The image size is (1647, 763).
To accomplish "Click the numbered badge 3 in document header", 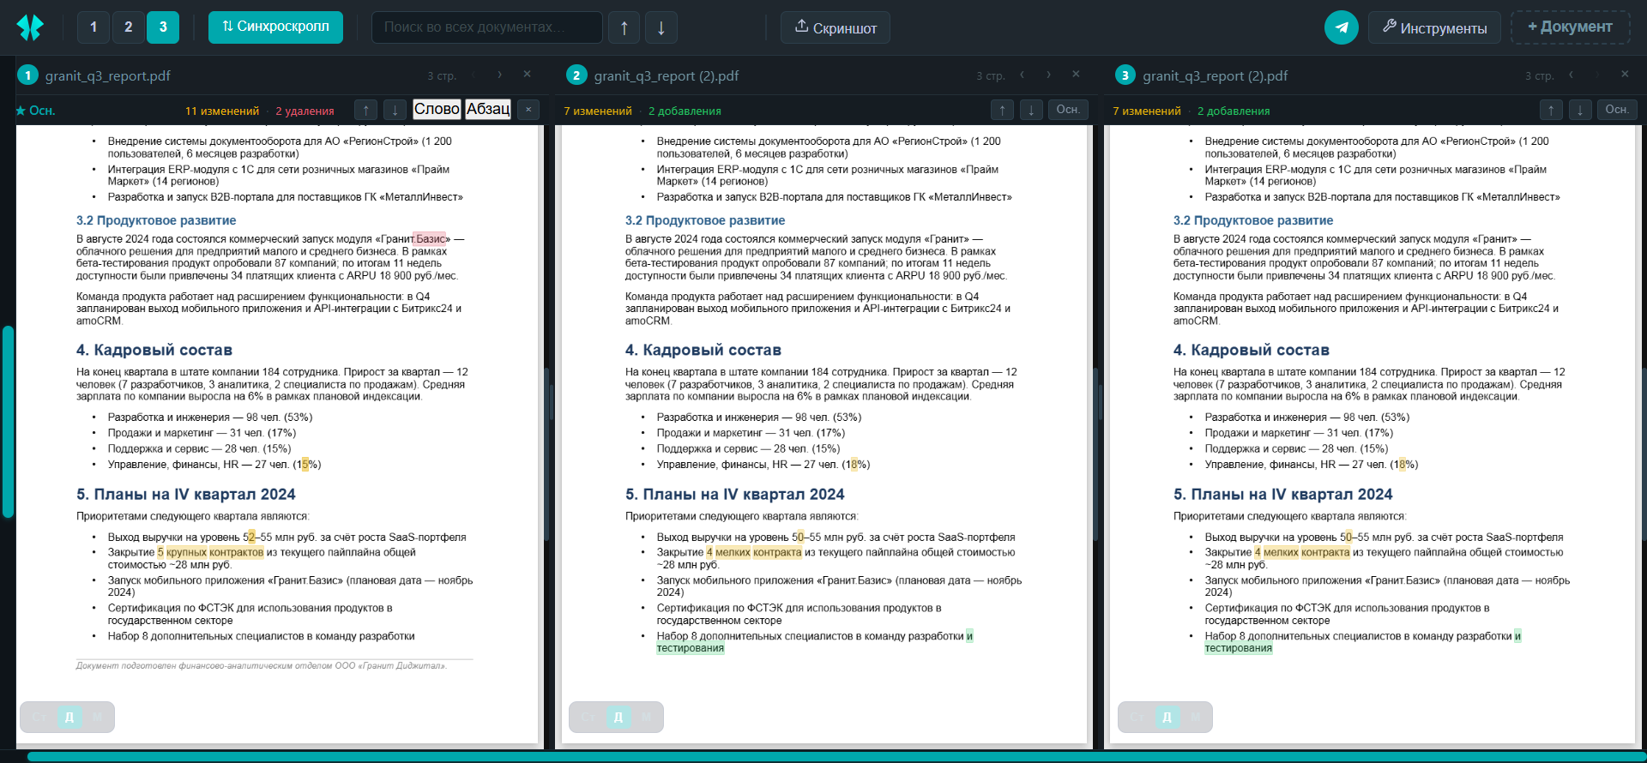I will point(1125,75).
